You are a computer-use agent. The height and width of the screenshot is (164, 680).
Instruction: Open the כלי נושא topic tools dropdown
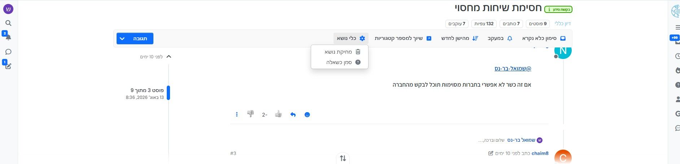point(351,38)
